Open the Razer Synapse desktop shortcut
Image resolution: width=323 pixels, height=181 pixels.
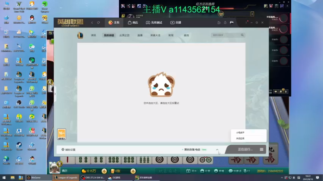[45, 7]
